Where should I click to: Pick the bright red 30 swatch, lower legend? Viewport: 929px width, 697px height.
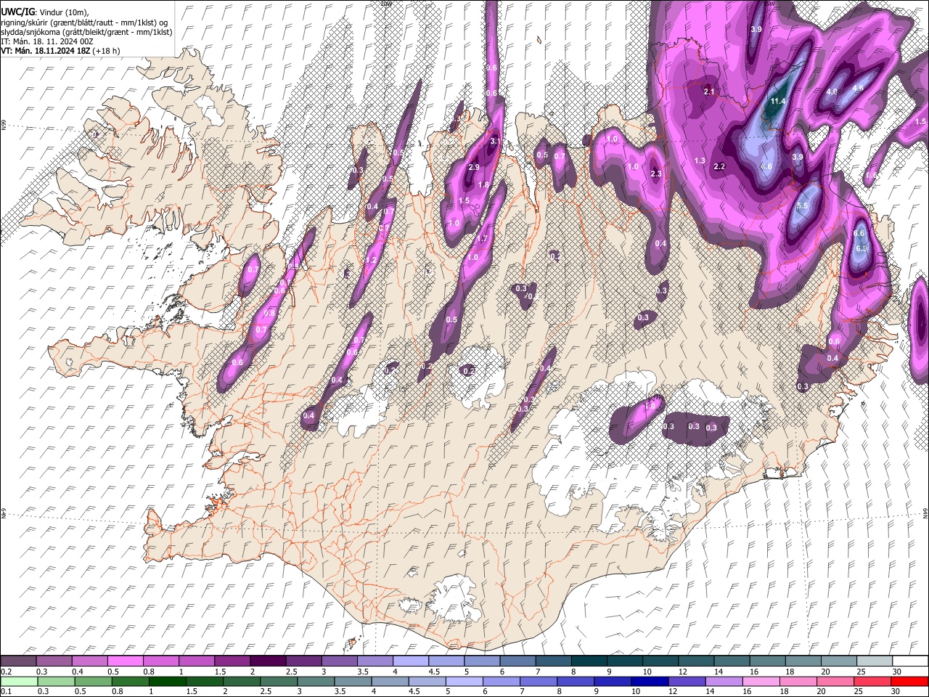pos(909,681)
